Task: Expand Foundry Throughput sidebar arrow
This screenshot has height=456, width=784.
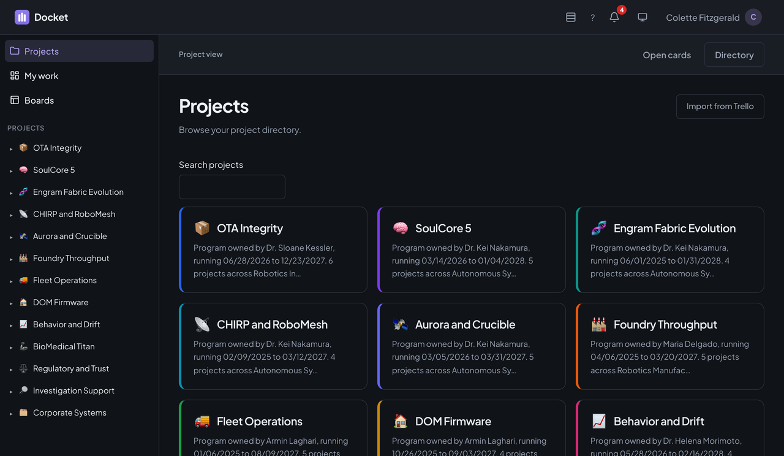Action: pos(11,259)
